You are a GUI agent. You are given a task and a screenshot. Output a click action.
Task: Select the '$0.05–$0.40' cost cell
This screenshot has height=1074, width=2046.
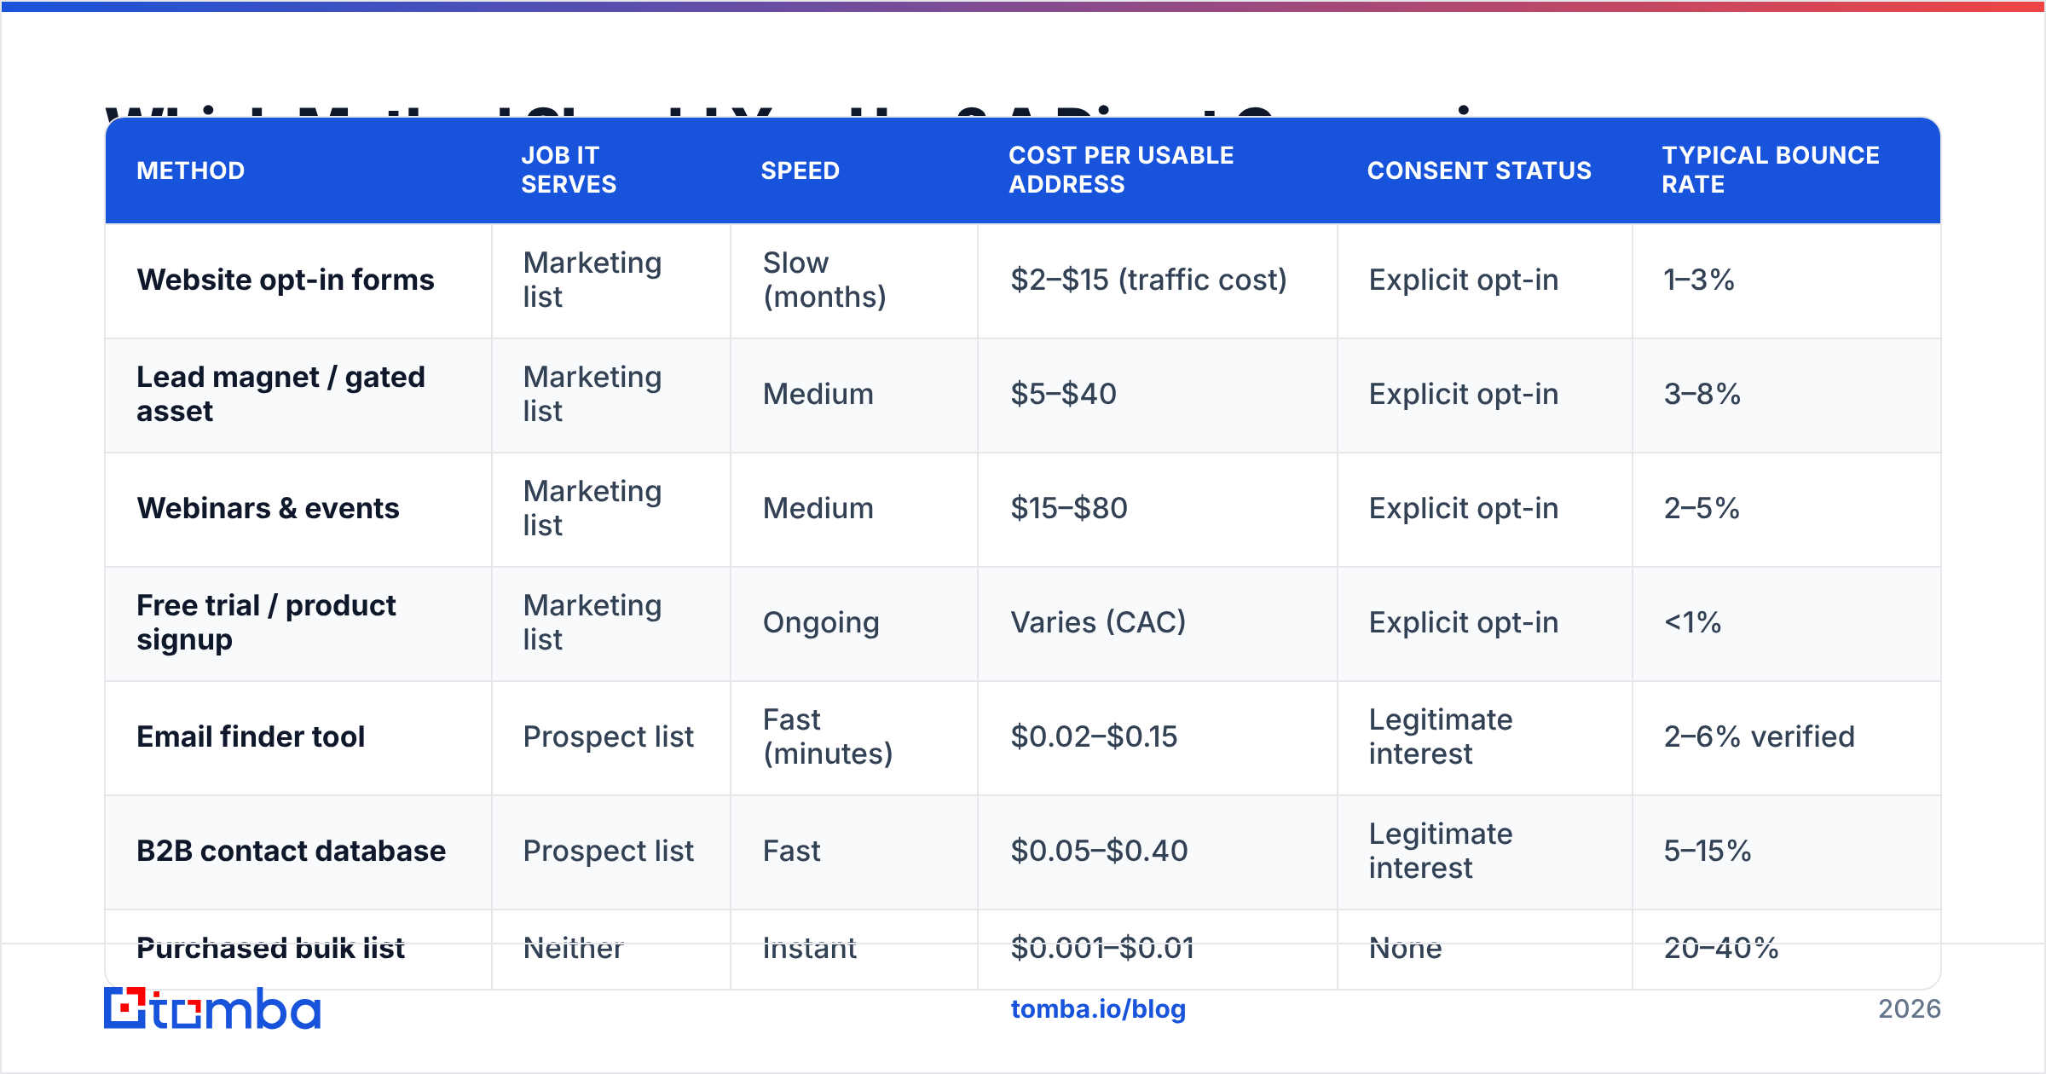[x=1158, y=852]
